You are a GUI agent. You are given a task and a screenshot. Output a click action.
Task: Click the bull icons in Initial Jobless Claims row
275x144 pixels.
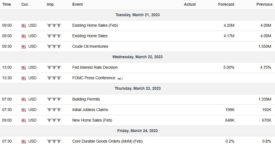pyautogui.click(x=54, y=110)
